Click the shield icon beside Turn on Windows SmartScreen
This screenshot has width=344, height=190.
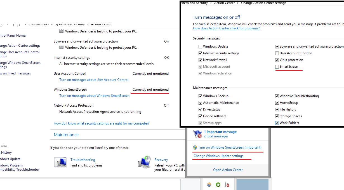(195, 147)
